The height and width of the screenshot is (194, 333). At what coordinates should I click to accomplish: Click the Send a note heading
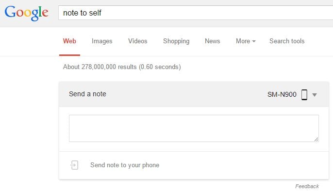click(x=87, y=94)
